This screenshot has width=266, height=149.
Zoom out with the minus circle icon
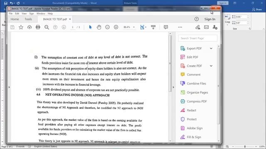[x=107, y=27]
